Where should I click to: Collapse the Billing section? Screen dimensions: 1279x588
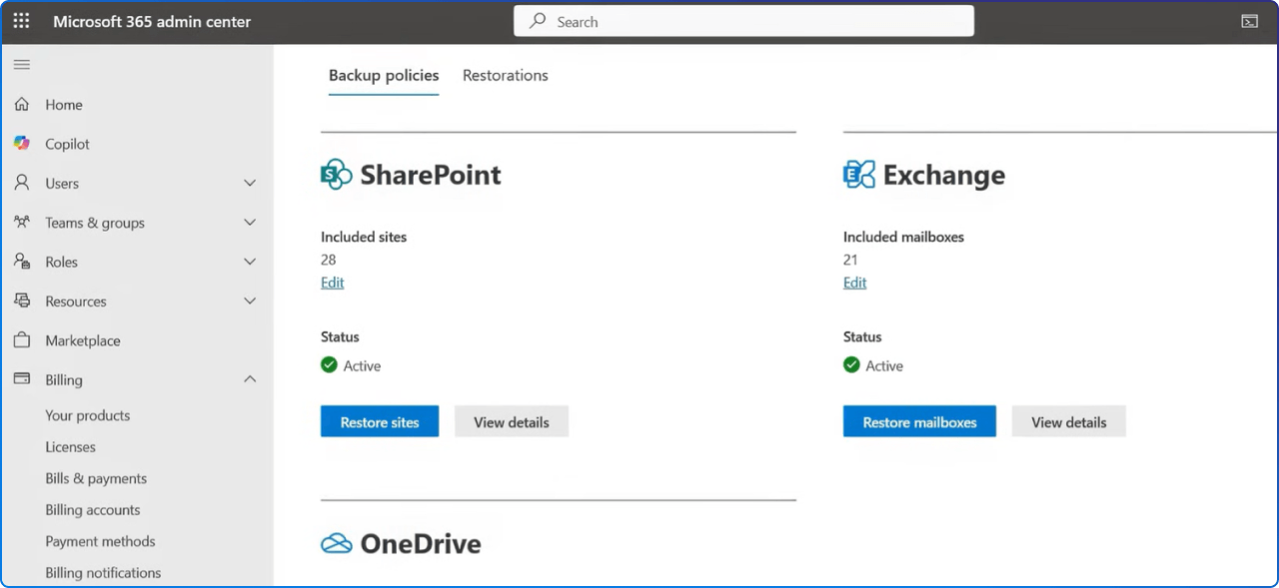coord(249,379)
